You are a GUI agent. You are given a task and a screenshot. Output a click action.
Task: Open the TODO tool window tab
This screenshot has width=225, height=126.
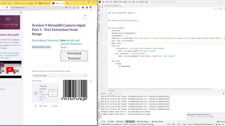click(x=111, y=121)
